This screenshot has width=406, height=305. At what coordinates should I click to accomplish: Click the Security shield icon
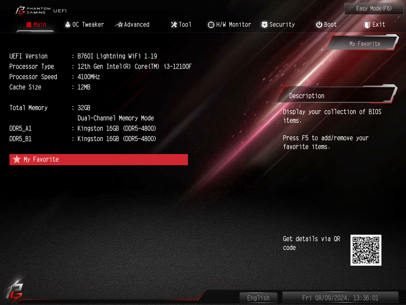click(264, 25)
